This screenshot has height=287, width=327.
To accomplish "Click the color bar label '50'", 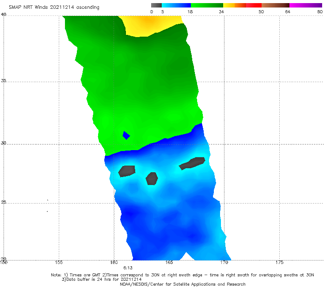I will [x=261, y=12].
